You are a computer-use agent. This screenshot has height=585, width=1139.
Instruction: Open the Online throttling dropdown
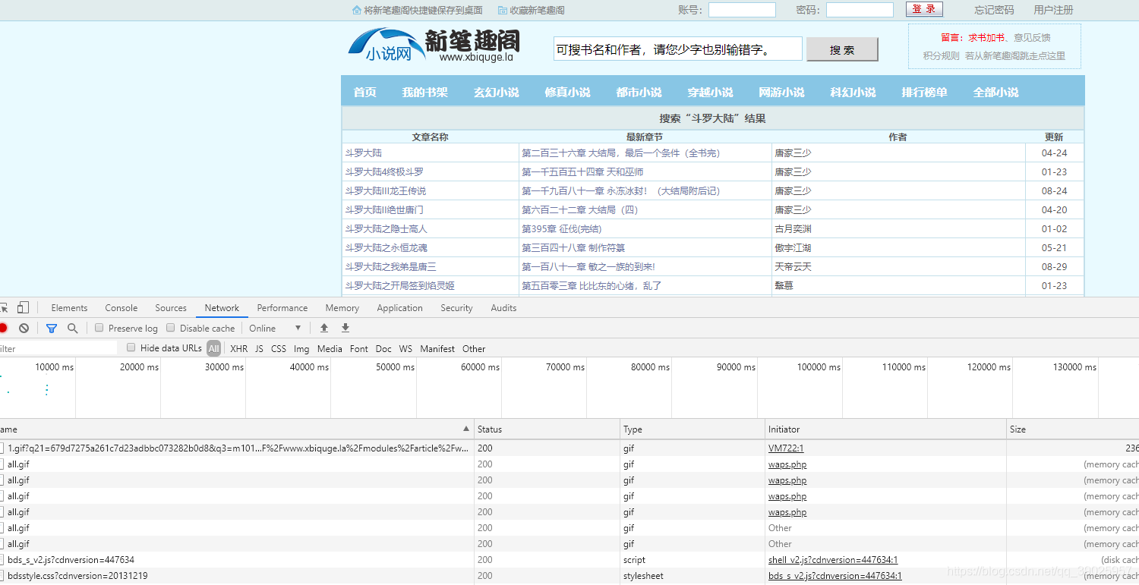click(x=275, y=328)
